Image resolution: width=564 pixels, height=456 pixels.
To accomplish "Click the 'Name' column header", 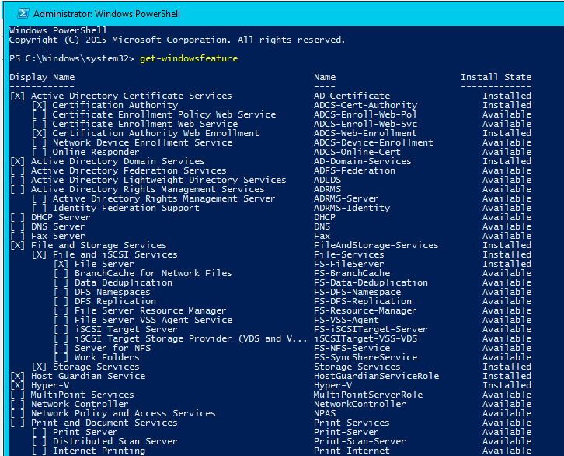I will point(325,77).
